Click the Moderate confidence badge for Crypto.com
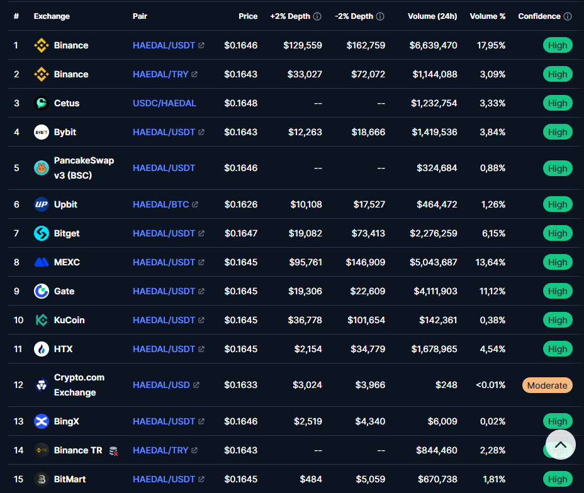 click(547, 385)
